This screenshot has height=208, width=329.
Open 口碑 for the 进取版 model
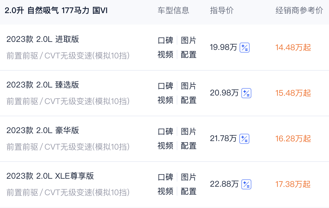click(165, 40)
